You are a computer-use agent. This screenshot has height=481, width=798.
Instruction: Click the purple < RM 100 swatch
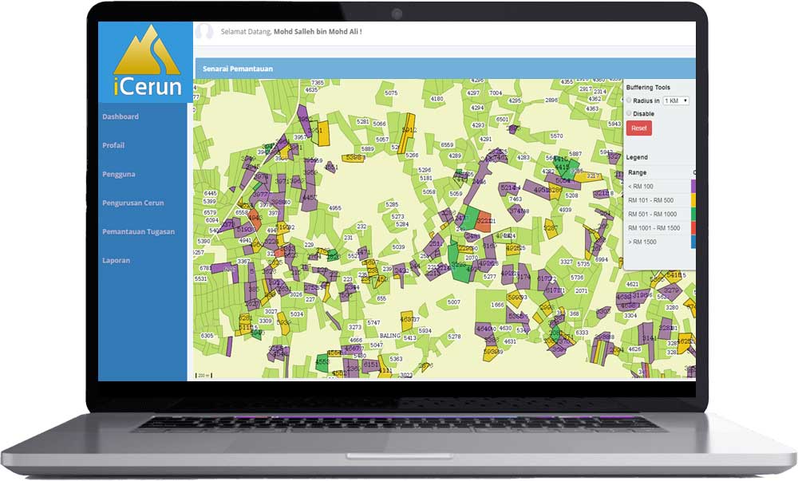[693, 187]
